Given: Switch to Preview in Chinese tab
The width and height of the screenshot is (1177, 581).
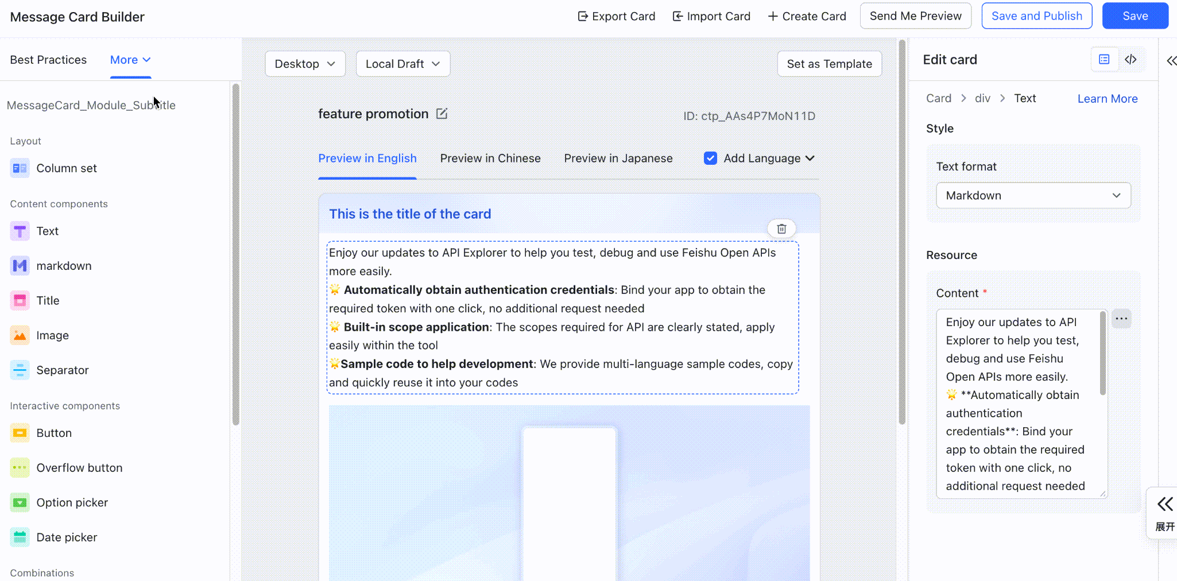Looking at the screenshot, I should (x=490, y=158).
